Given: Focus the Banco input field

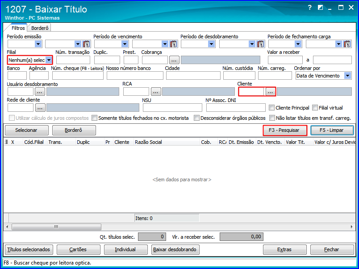Looking at the screenshot, I should click(17, 76).
